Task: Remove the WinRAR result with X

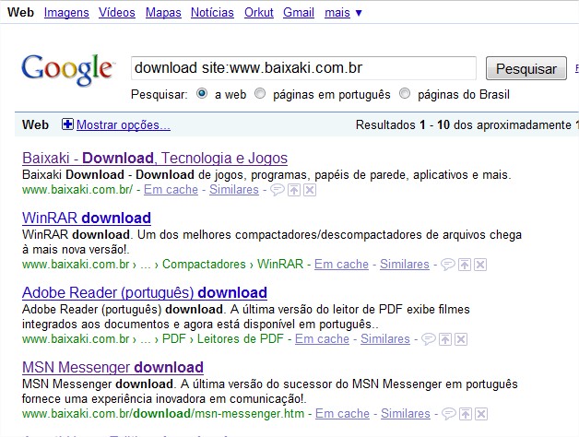Action: [x=480, y=265]
